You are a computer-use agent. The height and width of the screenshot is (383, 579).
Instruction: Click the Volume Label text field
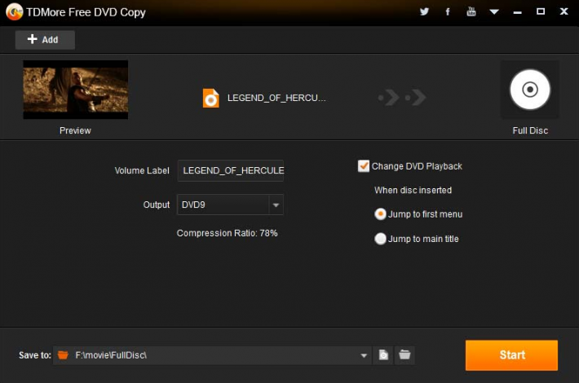[x=231, y=170]
